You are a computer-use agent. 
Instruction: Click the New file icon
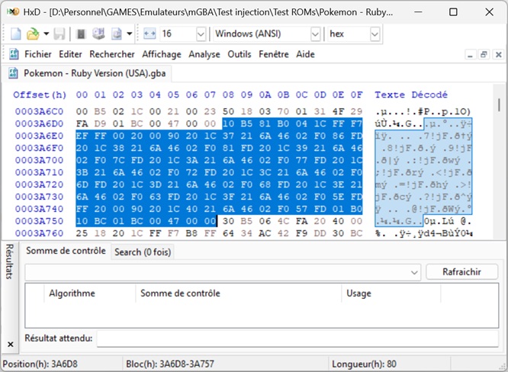pyautogui.click(x=16, y=34)
